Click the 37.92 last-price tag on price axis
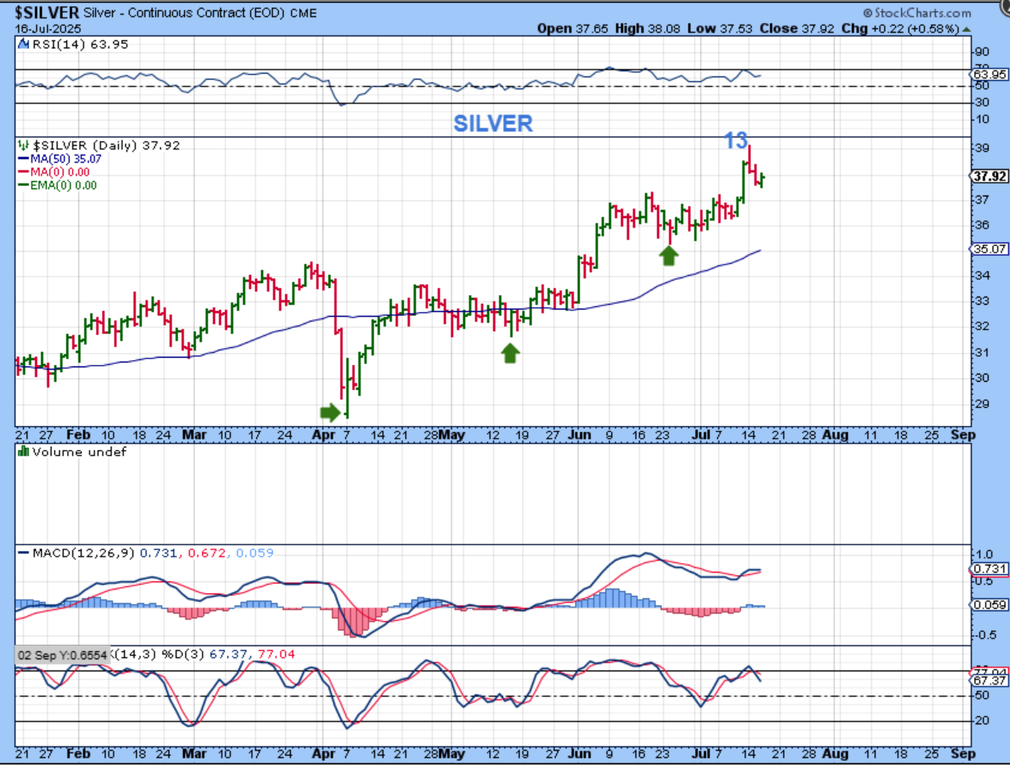This screenshot has width=1010, height=765. (989, 176)
